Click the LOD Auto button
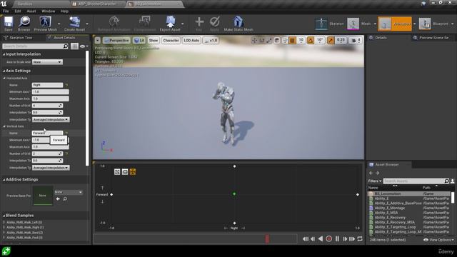The height and width of the screenshot is (257, 457). tap(191, 41)
